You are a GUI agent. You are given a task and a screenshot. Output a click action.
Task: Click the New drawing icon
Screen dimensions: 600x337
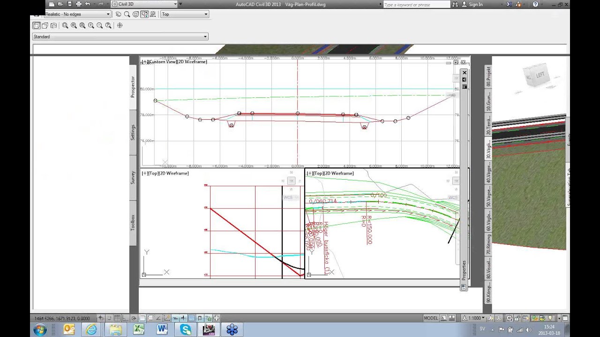(52, 4)
